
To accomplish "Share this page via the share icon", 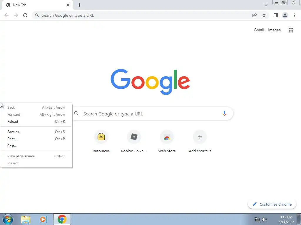I will pos(255,15).
